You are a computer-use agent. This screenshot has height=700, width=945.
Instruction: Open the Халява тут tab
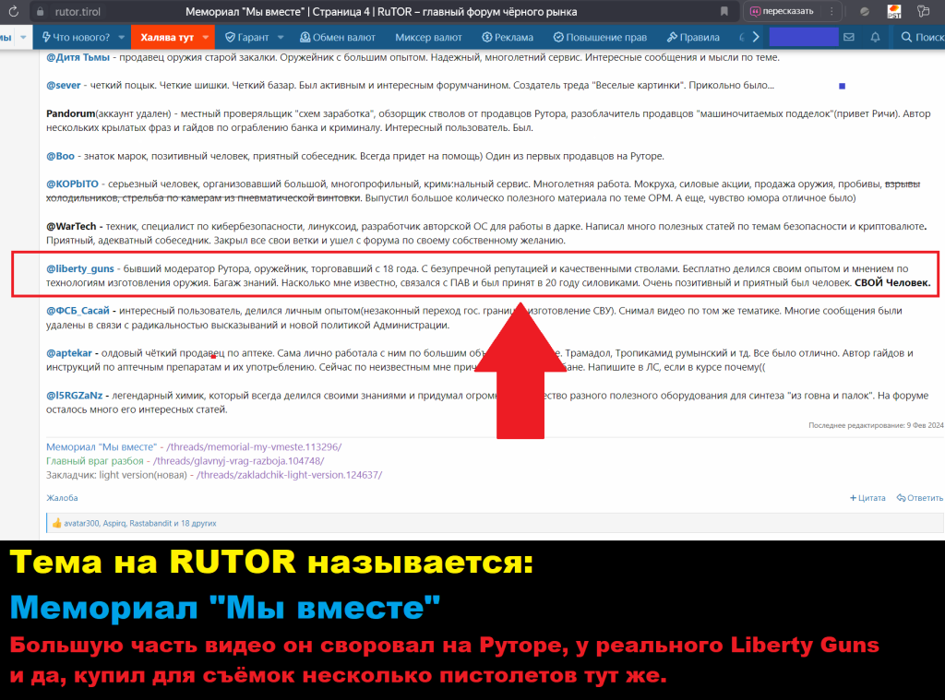pyautogui.click(x=167, y=37)
